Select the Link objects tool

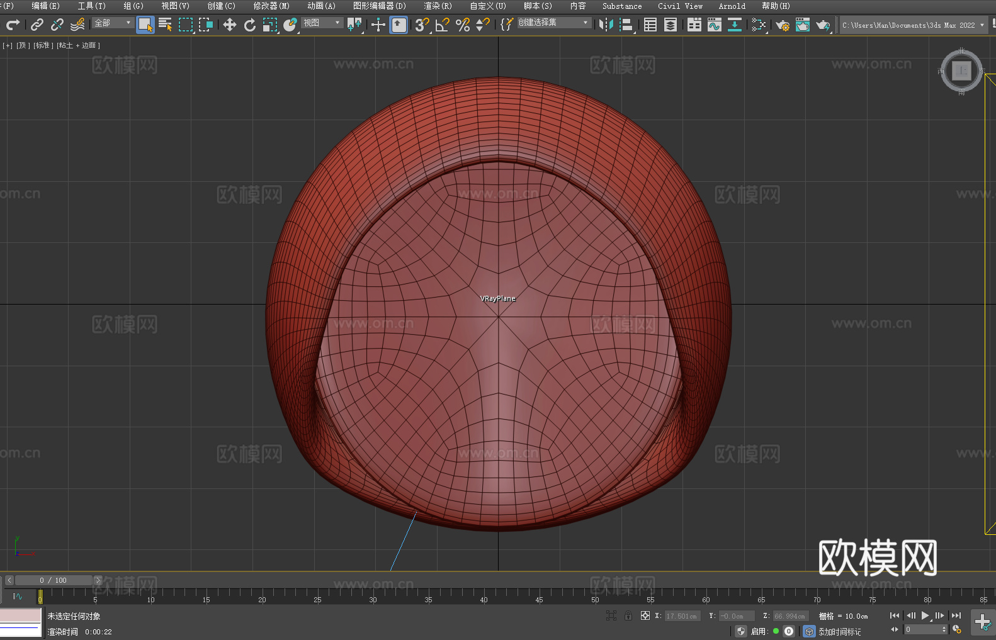point(37,25)
